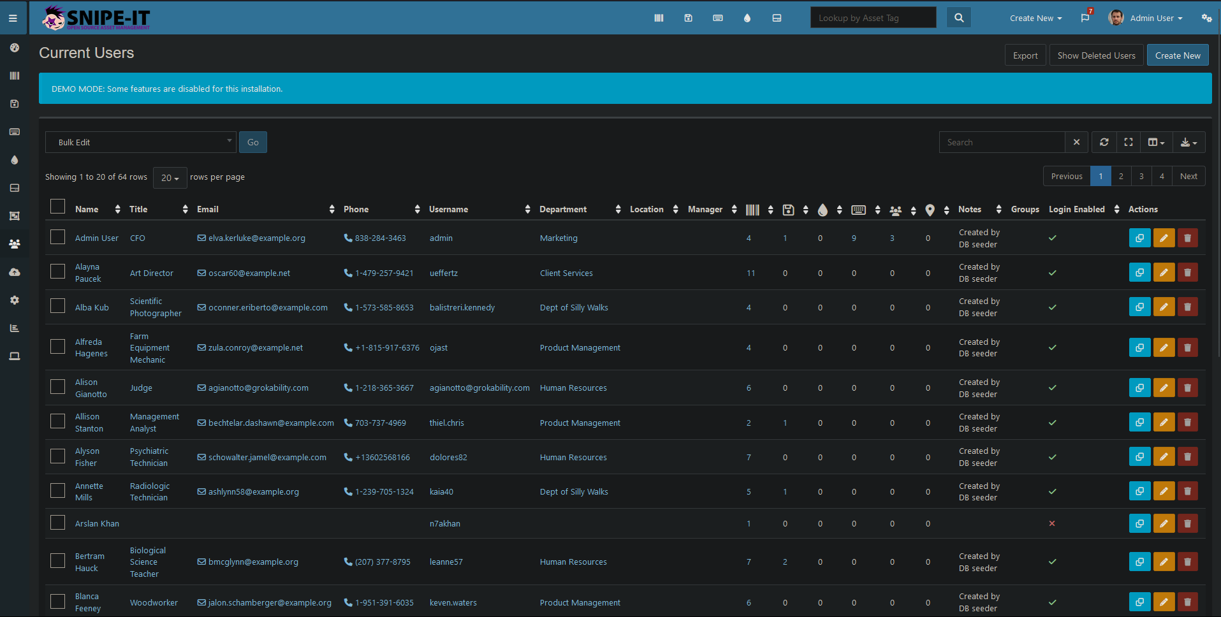Open alerts flag icon in top bar
Image resolution: width=1221 pixels, height=617 pixels.
click(x=1085, y=18)
